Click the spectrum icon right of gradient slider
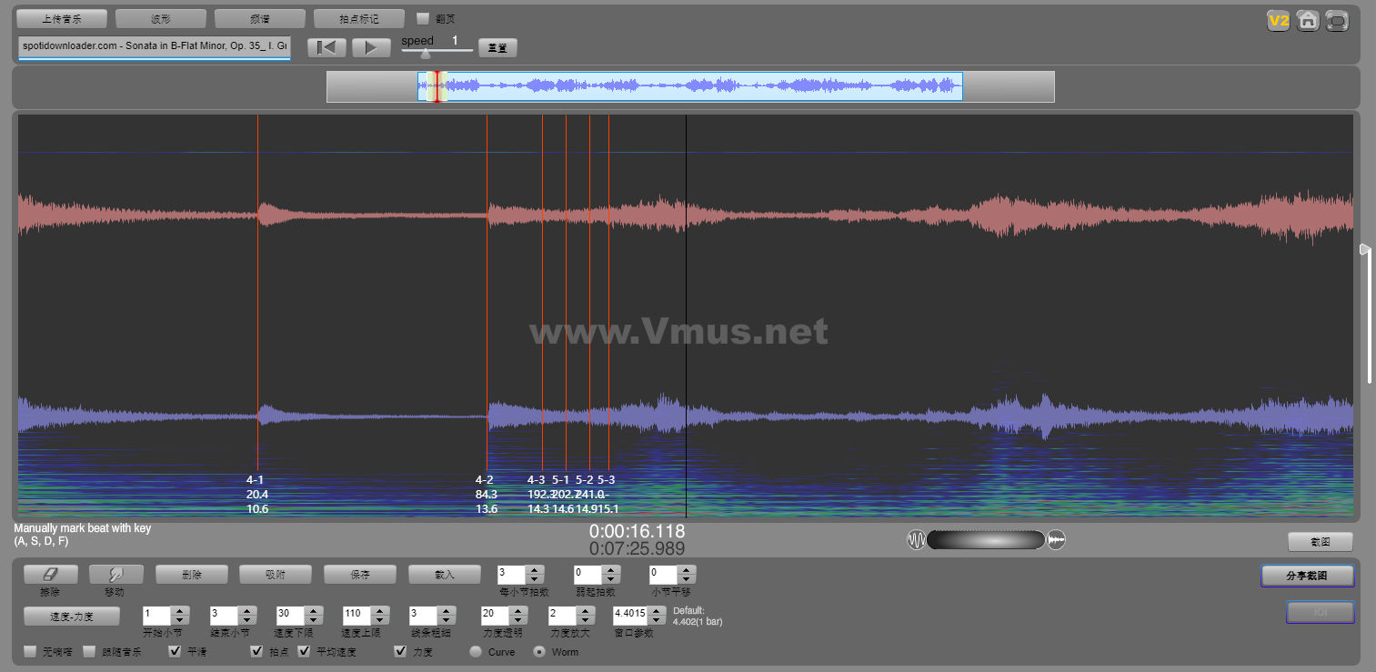 coord(1056,540)
